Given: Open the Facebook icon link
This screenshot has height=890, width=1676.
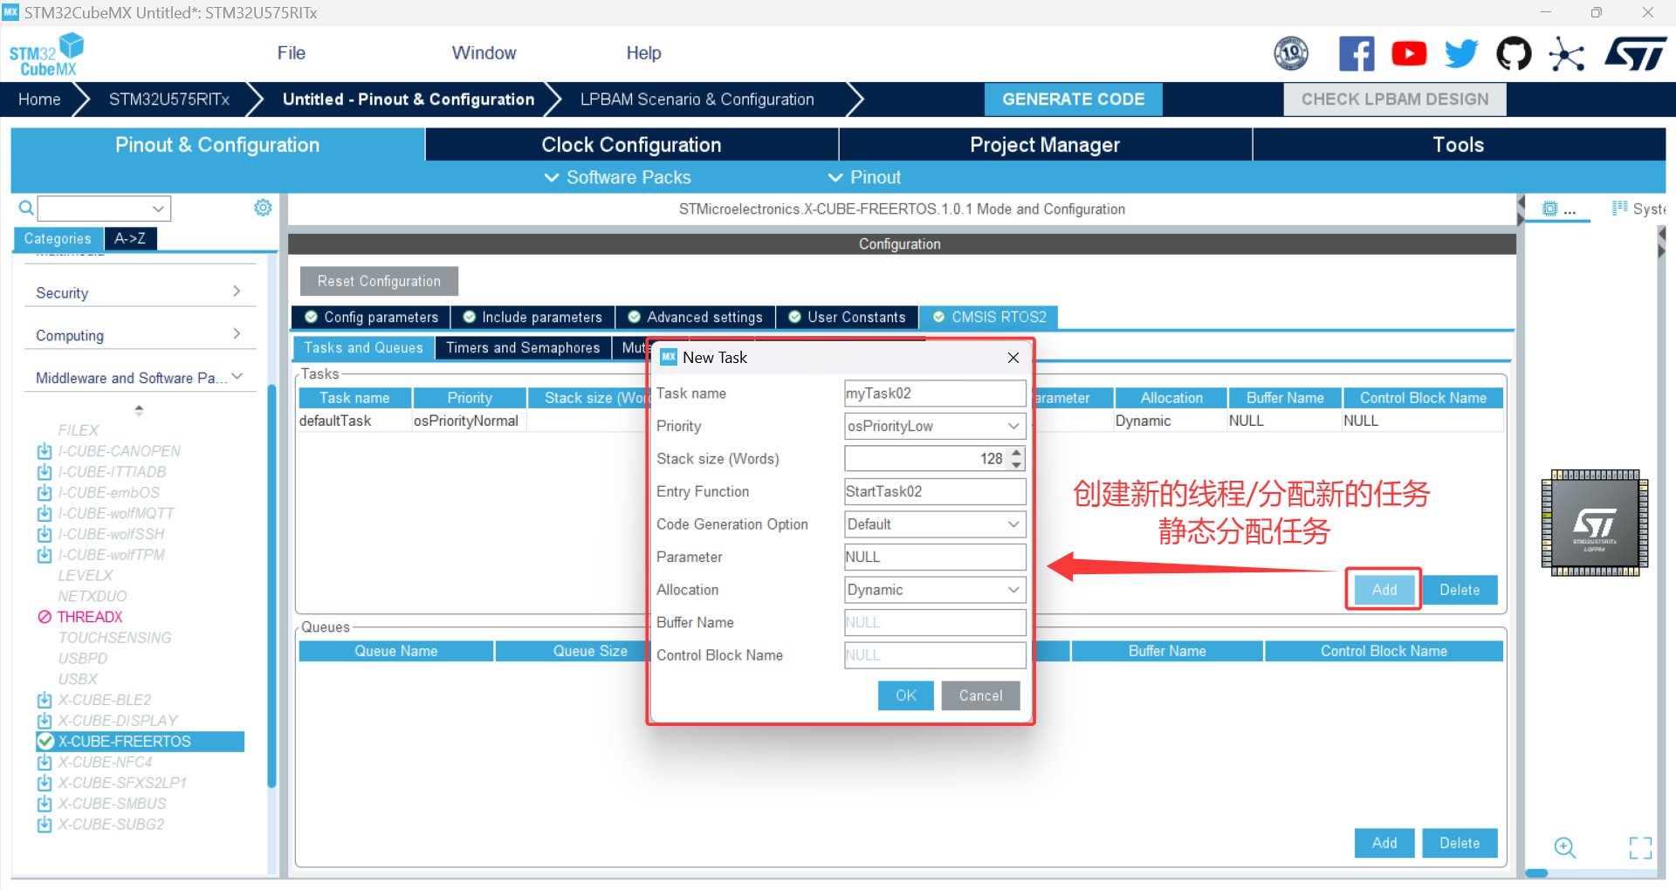Looking at the screenshot, I should click(x=1357, y=53).
